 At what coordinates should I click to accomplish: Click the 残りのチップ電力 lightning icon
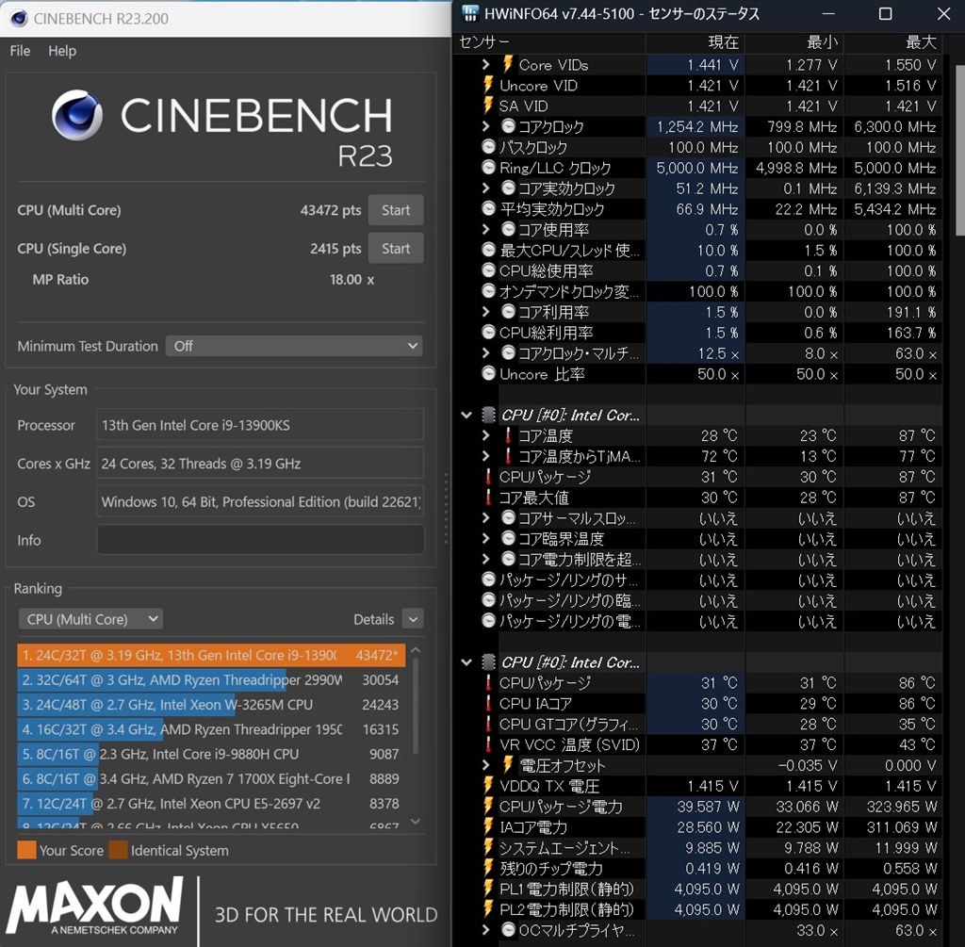489,868
